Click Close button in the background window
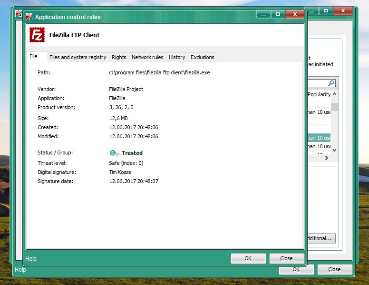The image size is (369, 285). [335, 269]
